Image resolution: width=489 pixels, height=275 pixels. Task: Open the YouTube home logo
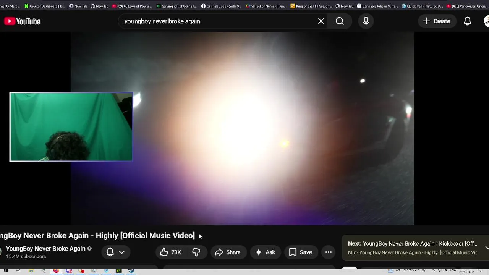[x=22, y=21]
